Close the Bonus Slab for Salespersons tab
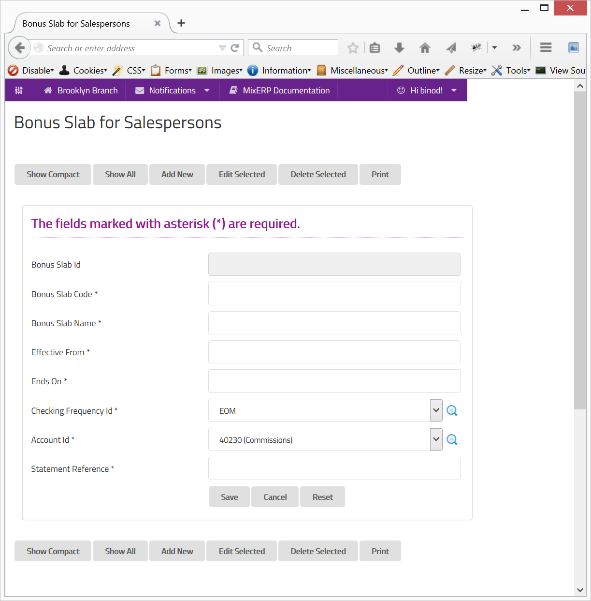This screenshot has height=601, width=591. (x=158, y=23)
